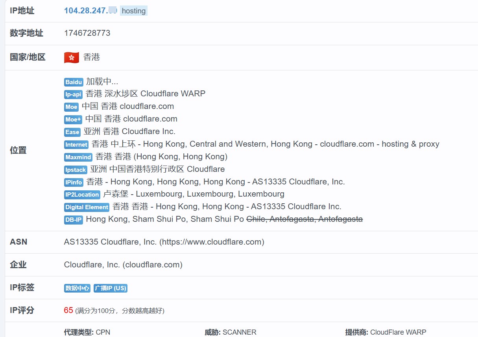Click the Sham Shui Po DB-IP result

[165, 219]
